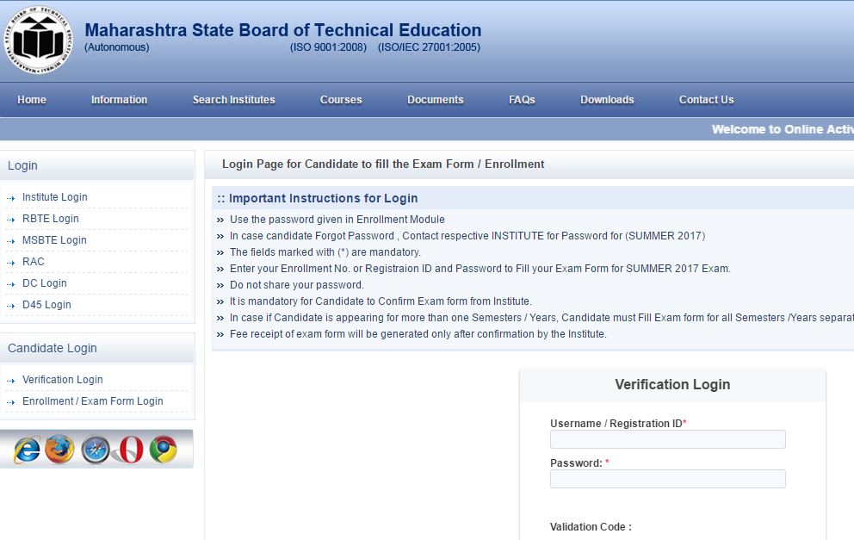This screenshot has width=854, height=540.
Task: Open the D45 Login link
Action: 46,305
